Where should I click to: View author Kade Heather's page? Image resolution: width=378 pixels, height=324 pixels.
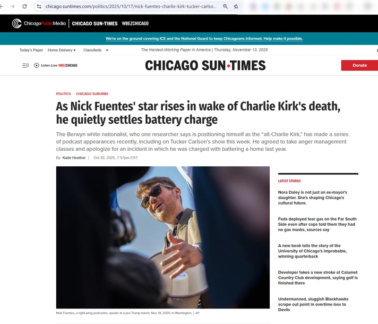(x=74, y=158)
